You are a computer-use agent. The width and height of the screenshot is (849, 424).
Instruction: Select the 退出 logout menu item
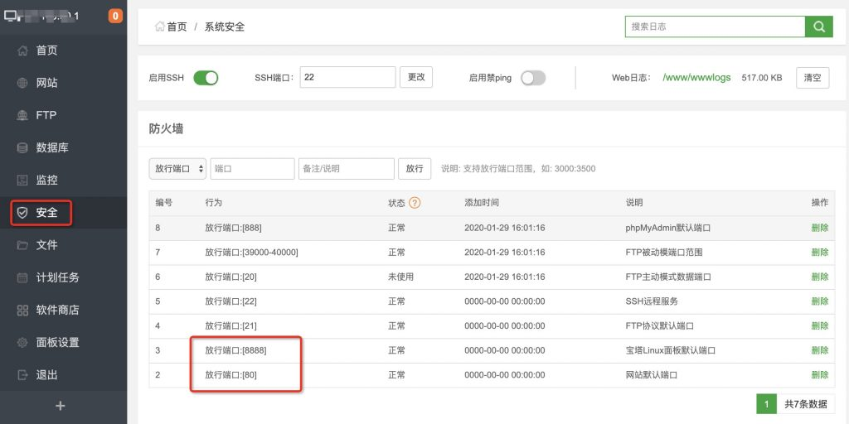(x=46, y=374)
